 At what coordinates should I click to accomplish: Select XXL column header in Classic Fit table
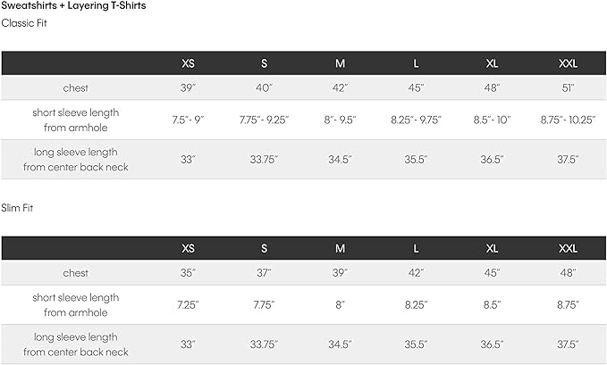point(569,64)
